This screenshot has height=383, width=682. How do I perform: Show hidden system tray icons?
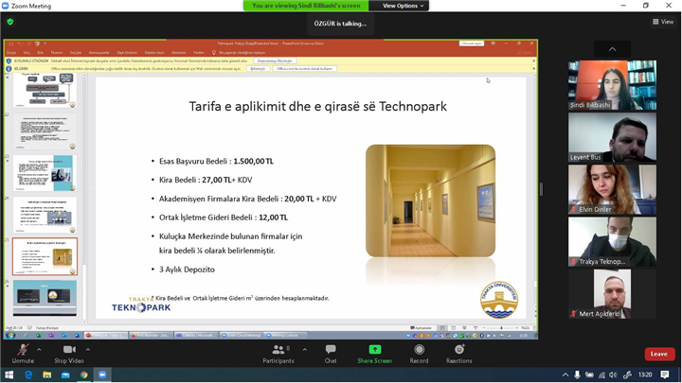565,374
